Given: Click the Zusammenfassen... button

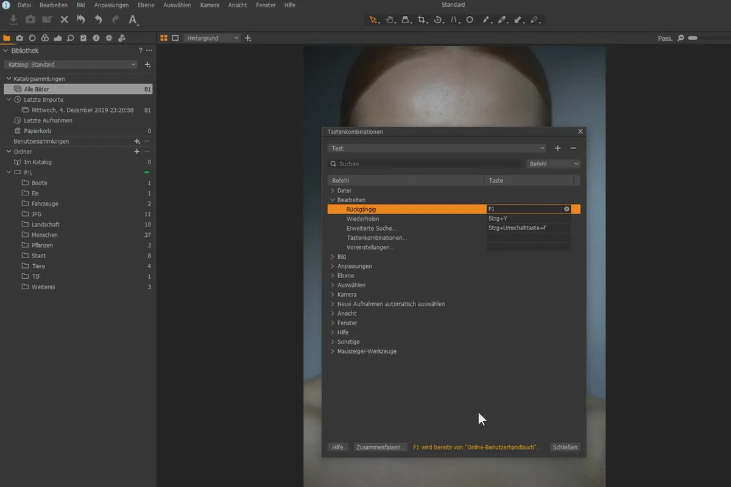Looking at the screenshot, I should tap(381, 447).
